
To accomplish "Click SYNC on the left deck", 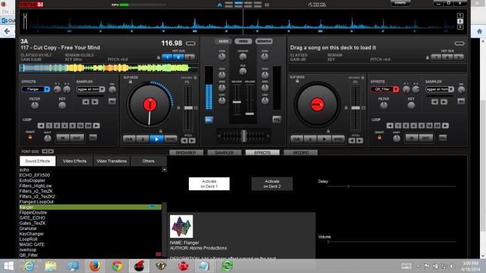I will [x=171, y=140].
